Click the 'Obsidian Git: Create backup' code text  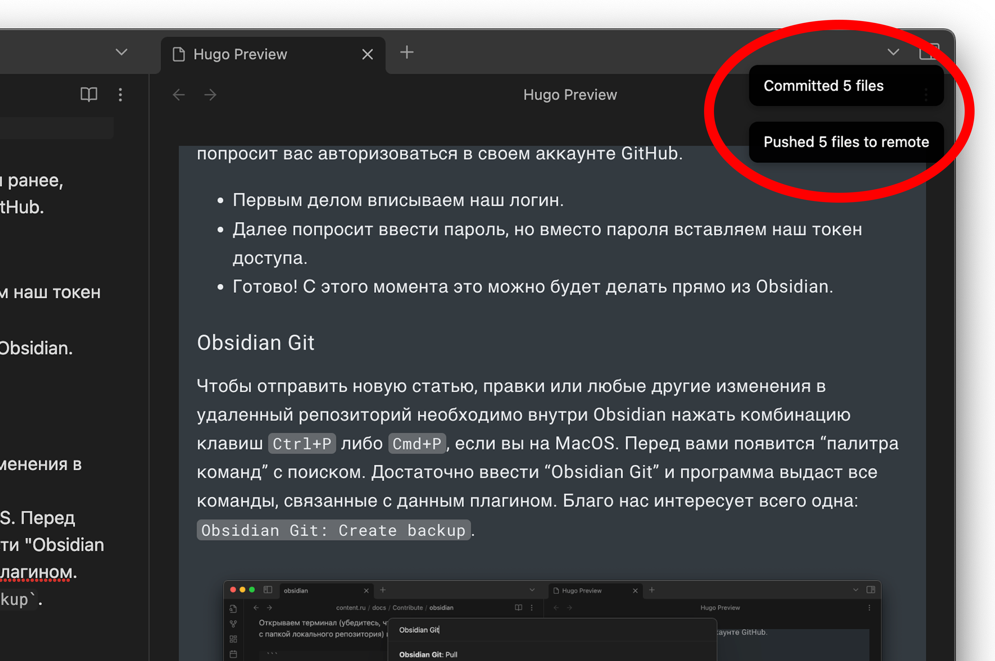pyautogui.click(x=333, y=530)
